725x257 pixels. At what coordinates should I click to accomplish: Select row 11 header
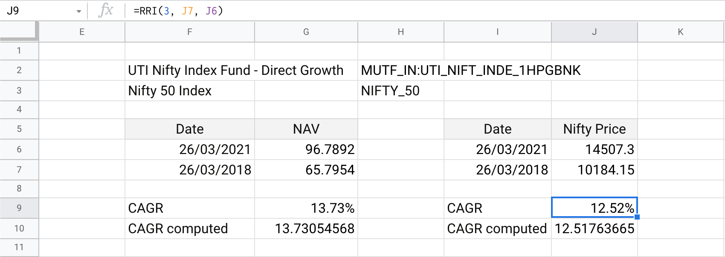19,247
